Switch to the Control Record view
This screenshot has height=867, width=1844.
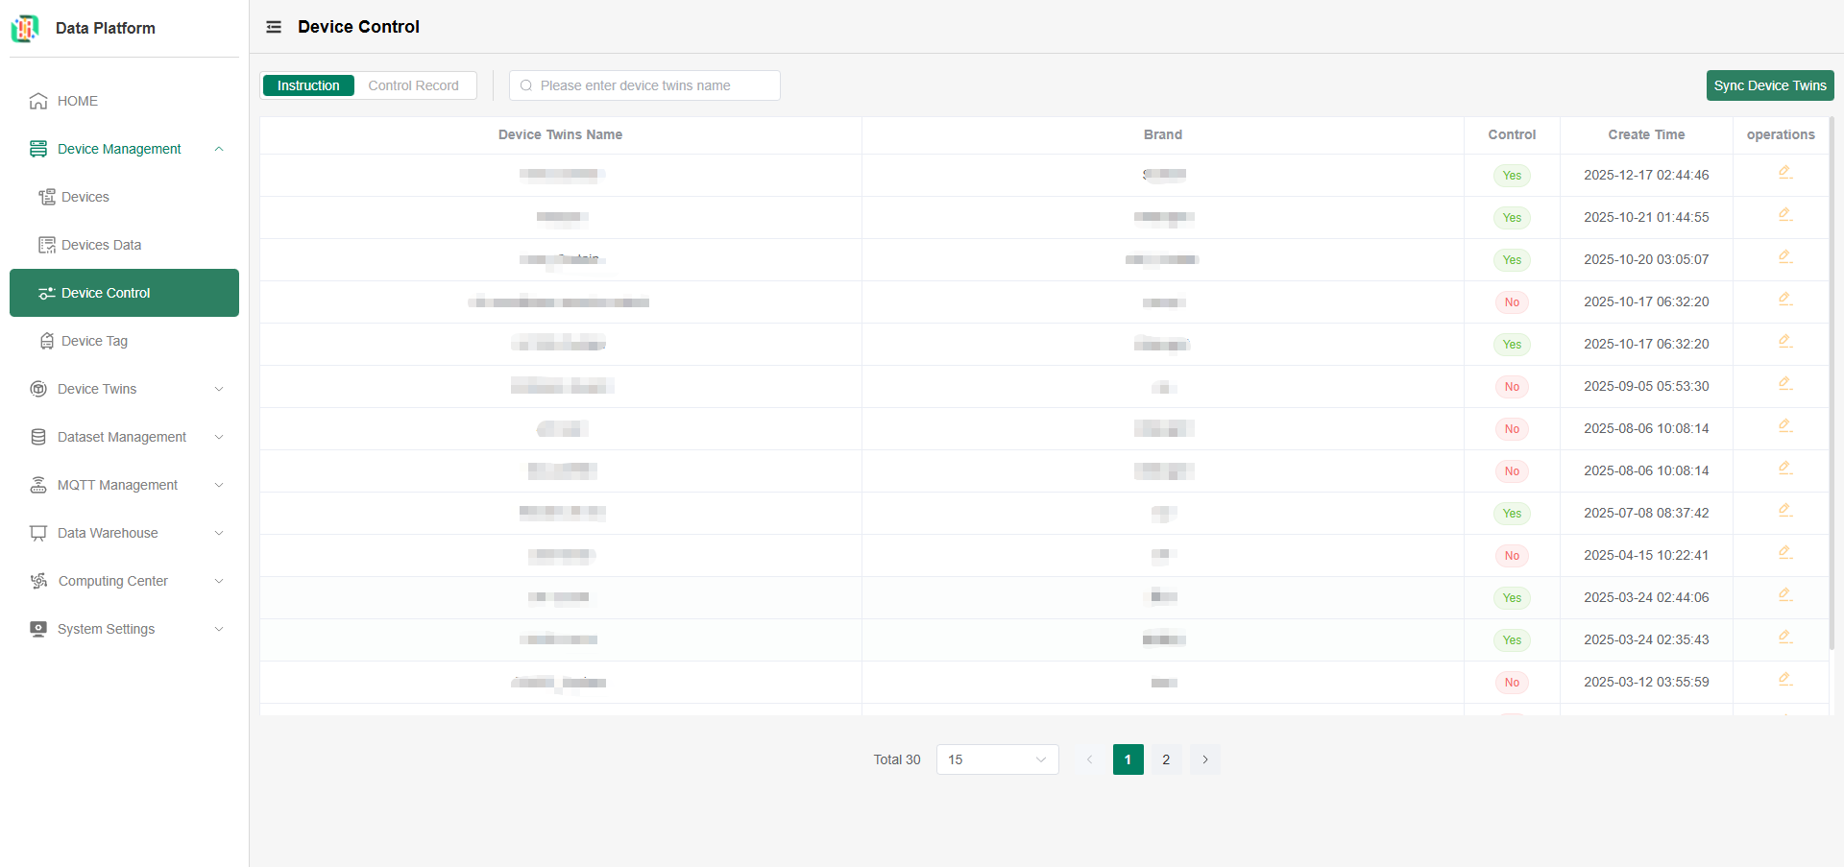pos(413,85)
